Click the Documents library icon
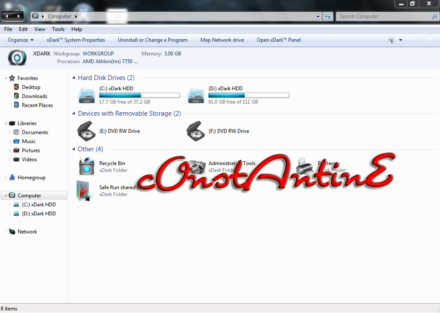 pyautogui.click(x=16, y=132)
